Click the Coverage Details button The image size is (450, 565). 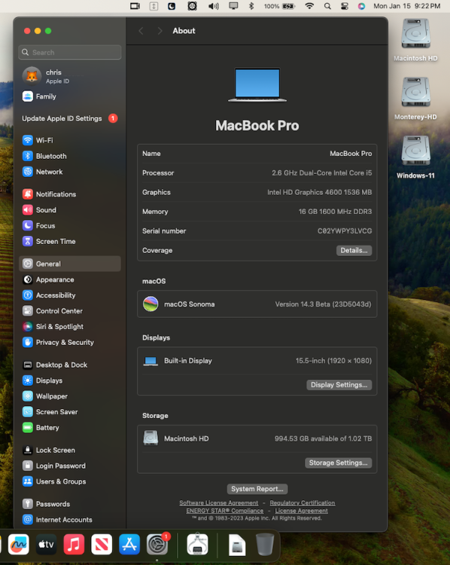pyautogui.click(x=354, y=250)
